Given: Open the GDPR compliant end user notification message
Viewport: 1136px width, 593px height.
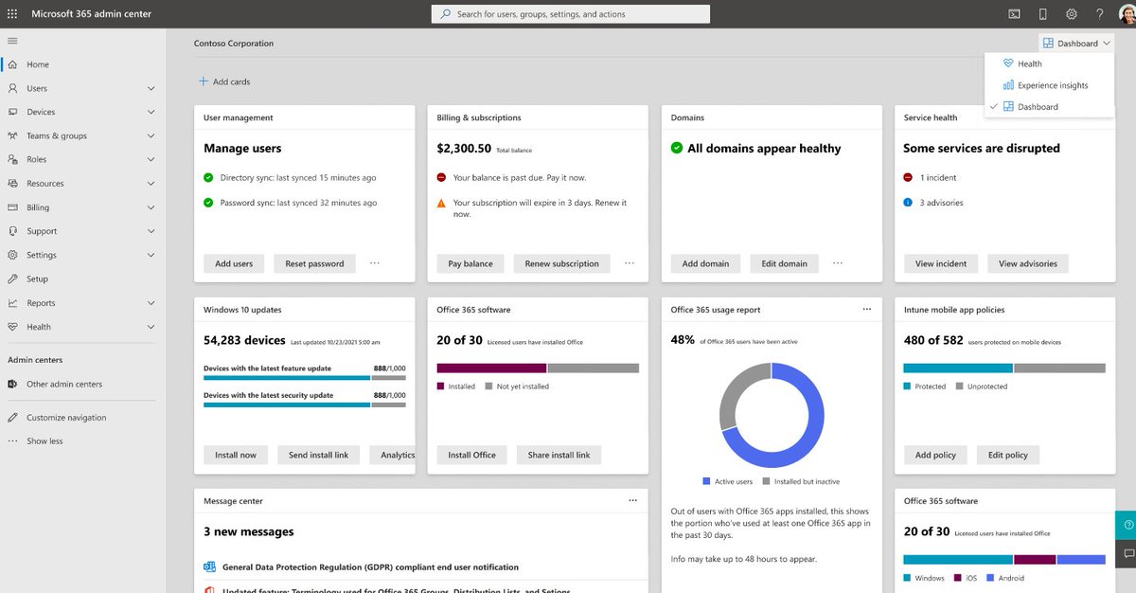Looking at the screenshot, I should point(370,566).
